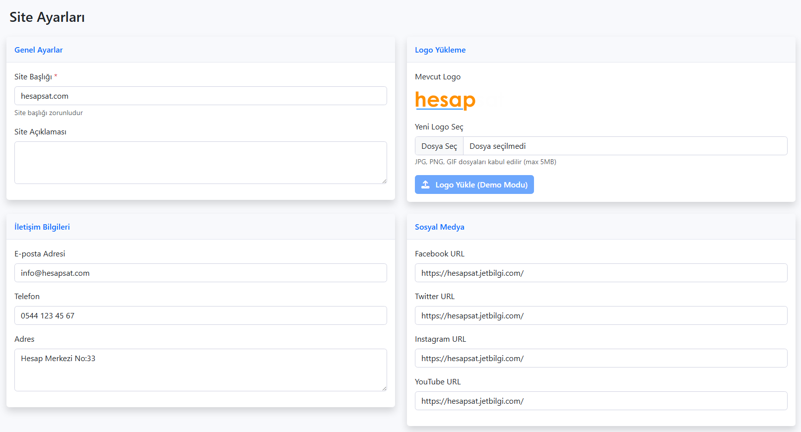Click the YouTube URL label
The height and width of the screenshot is (432, 801).
click(x=438, y=381)
